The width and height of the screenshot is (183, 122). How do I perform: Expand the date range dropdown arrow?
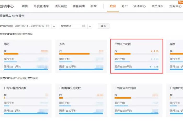pyautogui.click(x=54, y=26)
